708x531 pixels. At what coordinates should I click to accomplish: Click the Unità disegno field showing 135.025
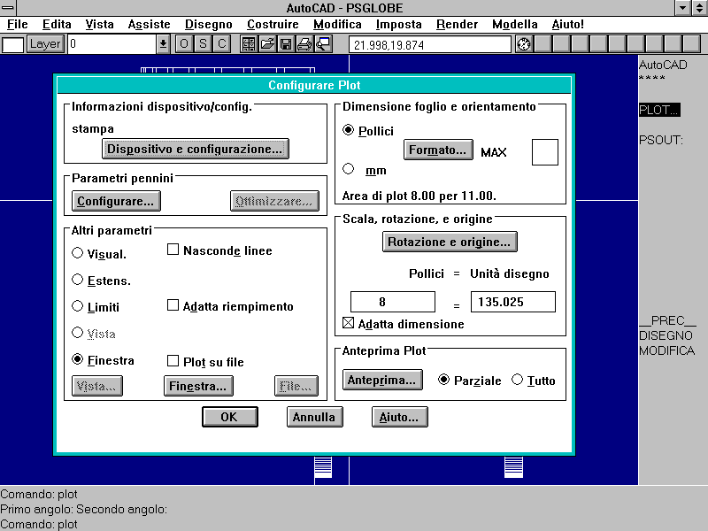pos(513,302)
